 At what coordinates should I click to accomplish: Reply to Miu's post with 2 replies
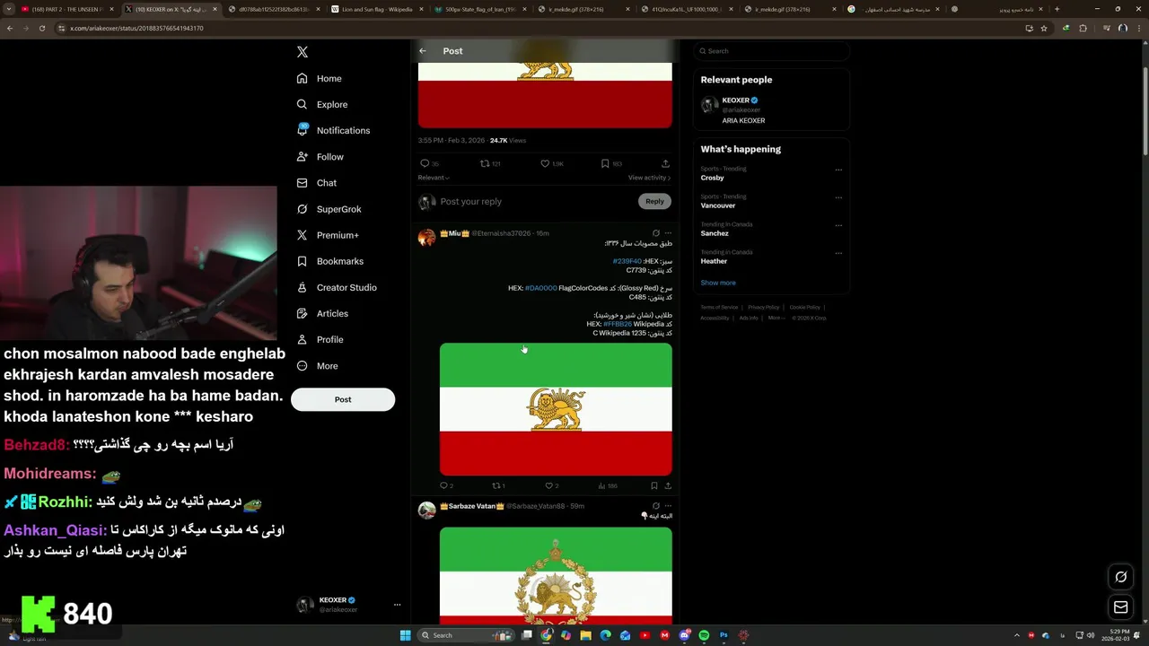(443, 485)
